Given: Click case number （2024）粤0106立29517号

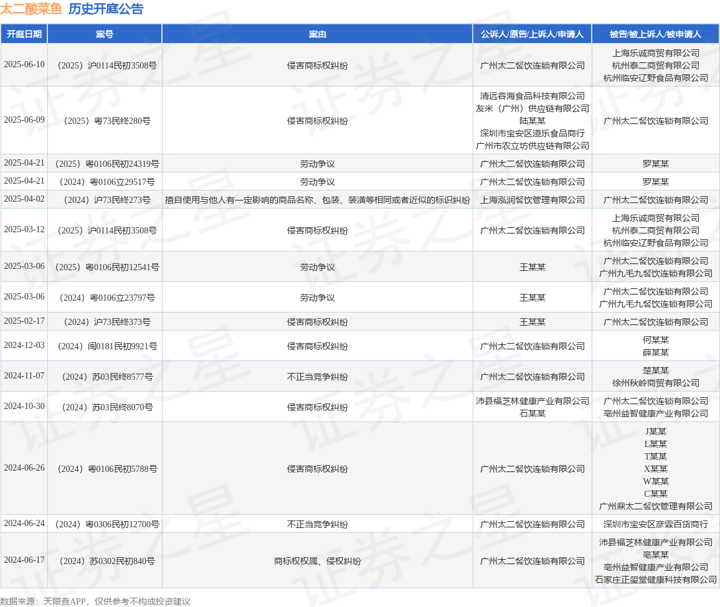Looking at the screenshot, I should (x=108, y=182).
